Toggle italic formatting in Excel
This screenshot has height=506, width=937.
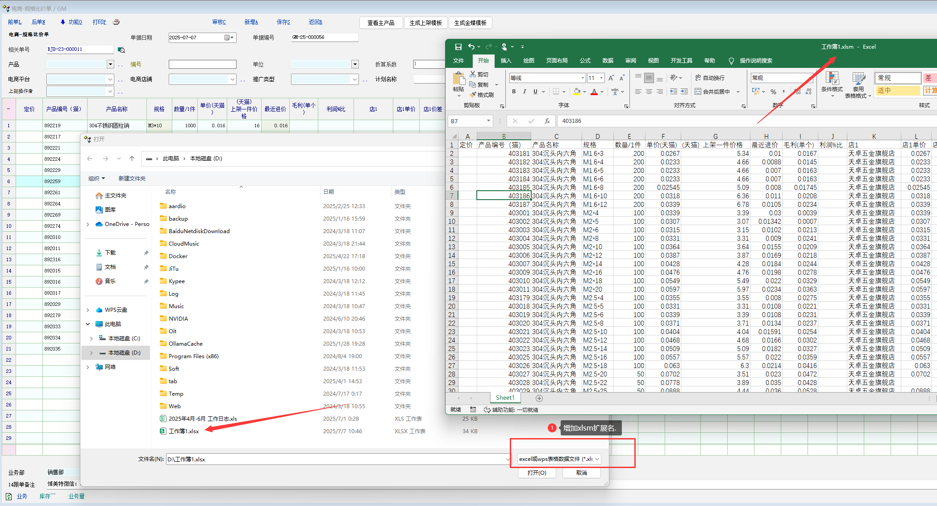[525, 92]
